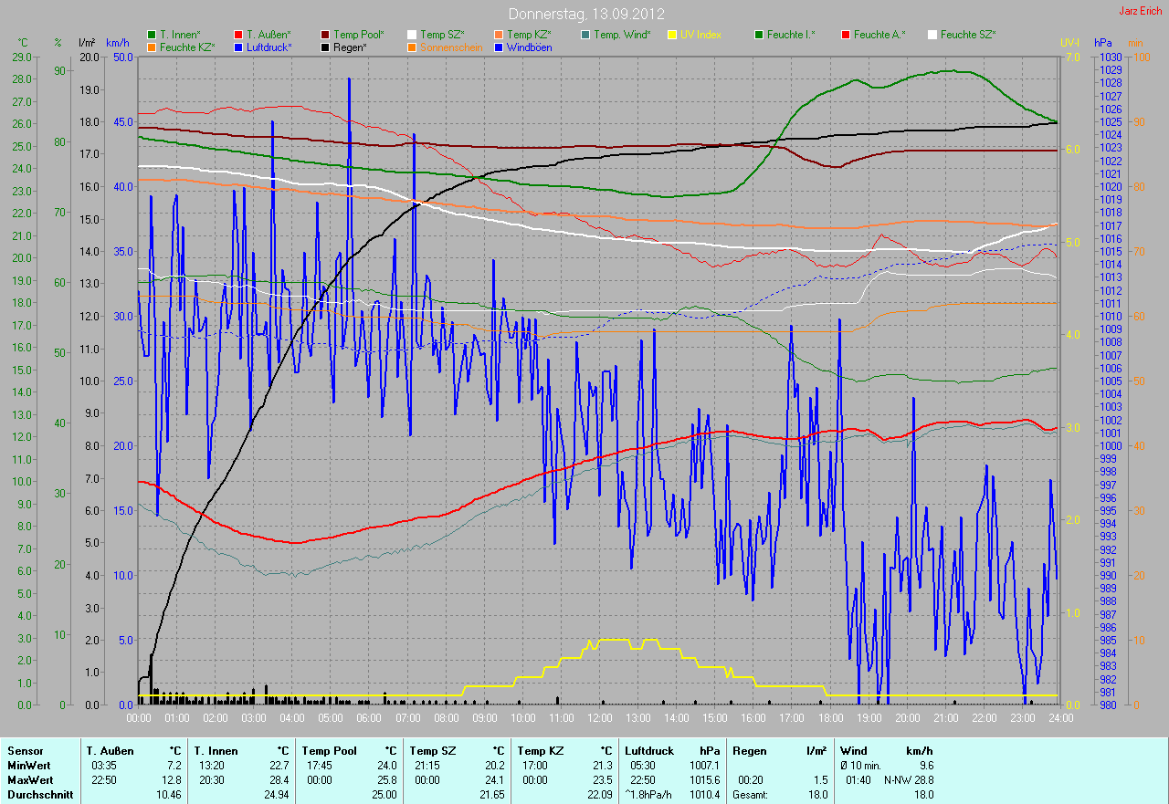The width and height of the screenshot is (1169, 804).
Task: Click the red T. Außen legend swatch
Action: (x=238, y=35)
